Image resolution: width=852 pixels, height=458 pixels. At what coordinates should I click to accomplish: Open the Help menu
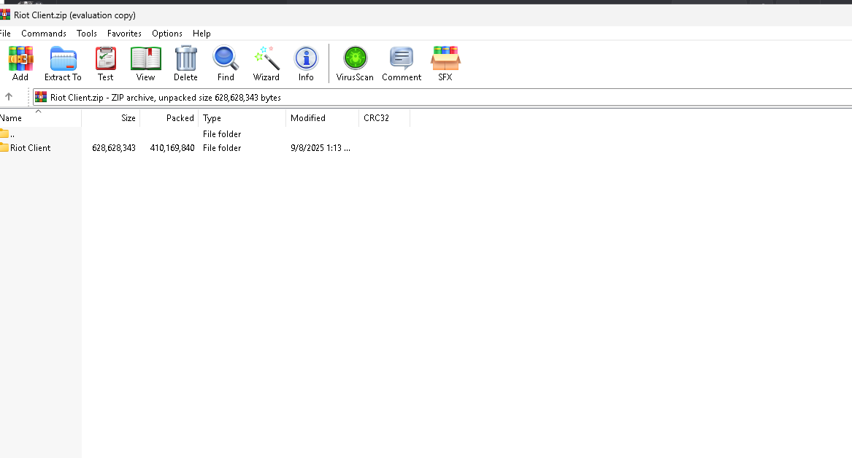coord(202,33)
